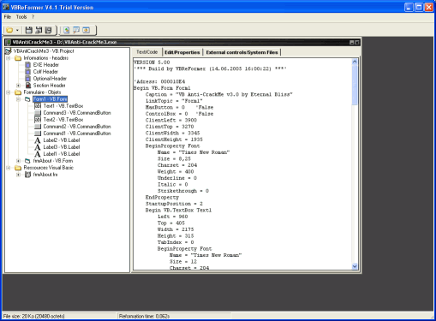436x321 pixels.
Task: Collapse the Informations - headers folder
Action: [9, 58]
